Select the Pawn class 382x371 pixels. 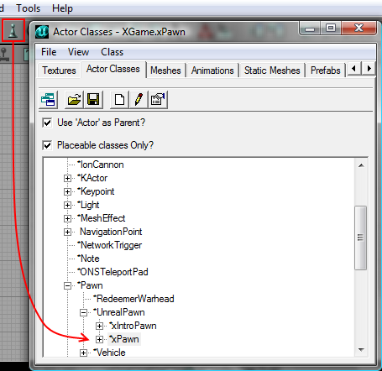click(x=90, y=285)
